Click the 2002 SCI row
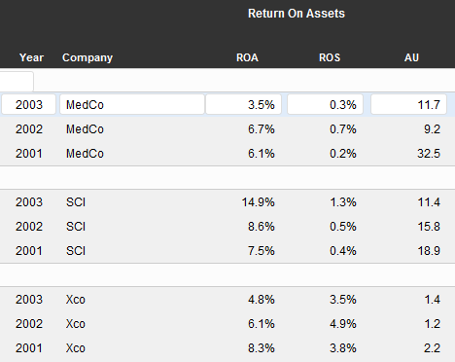 227,227
